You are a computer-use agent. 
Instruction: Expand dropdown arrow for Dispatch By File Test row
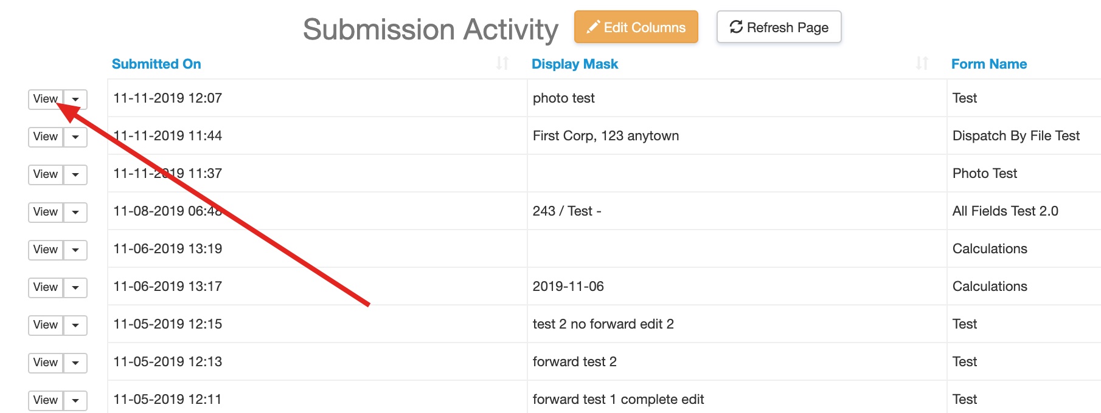point(75,137)
